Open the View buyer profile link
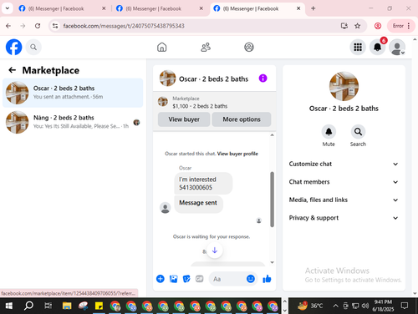The height and width of the screenshot is (314, 418). [x=237, y=154]
